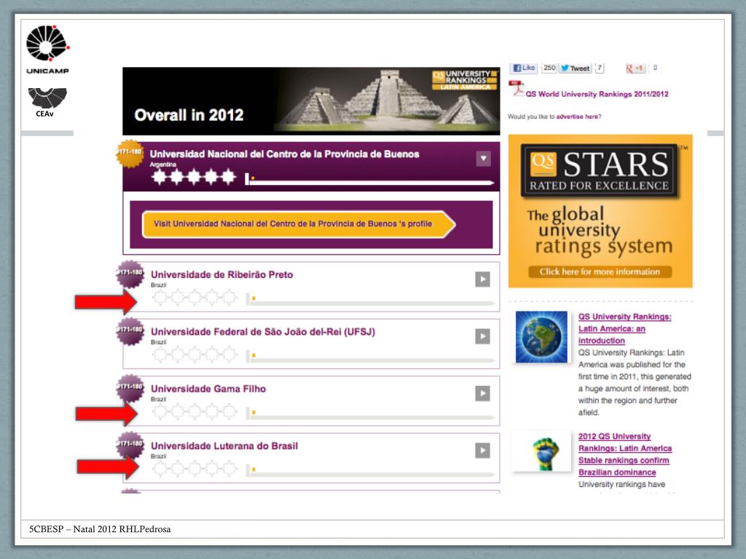Screen dimensions: 746x559
Task: Click star rating of Universidad Nacional del Centro
Action: [x=194, y=177]
